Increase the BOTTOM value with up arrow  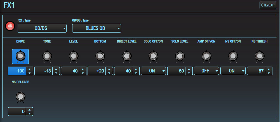[x=109, y=69]
